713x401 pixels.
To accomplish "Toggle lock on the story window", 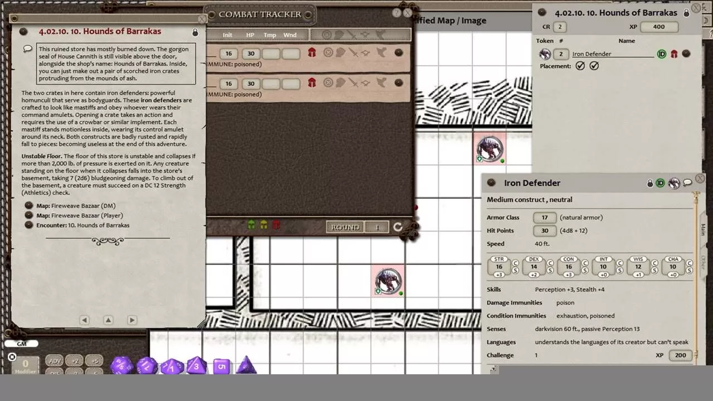I will tap(195, 32).
